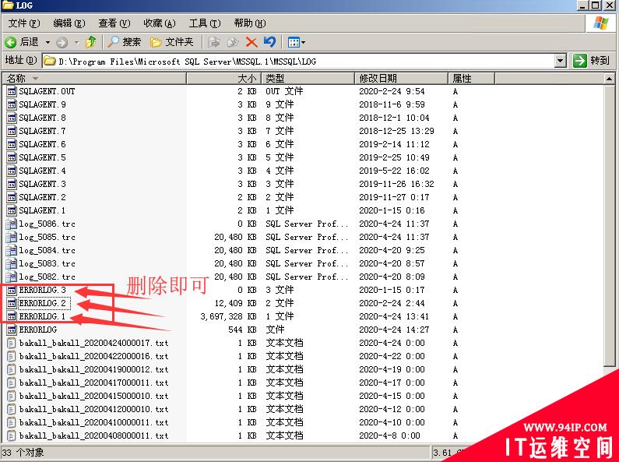Select the SQLAGENT.6 file icon

pos(12,144)
